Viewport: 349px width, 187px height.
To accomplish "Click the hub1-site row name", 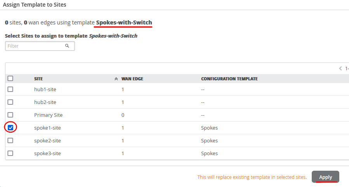I will pos(45,89).
